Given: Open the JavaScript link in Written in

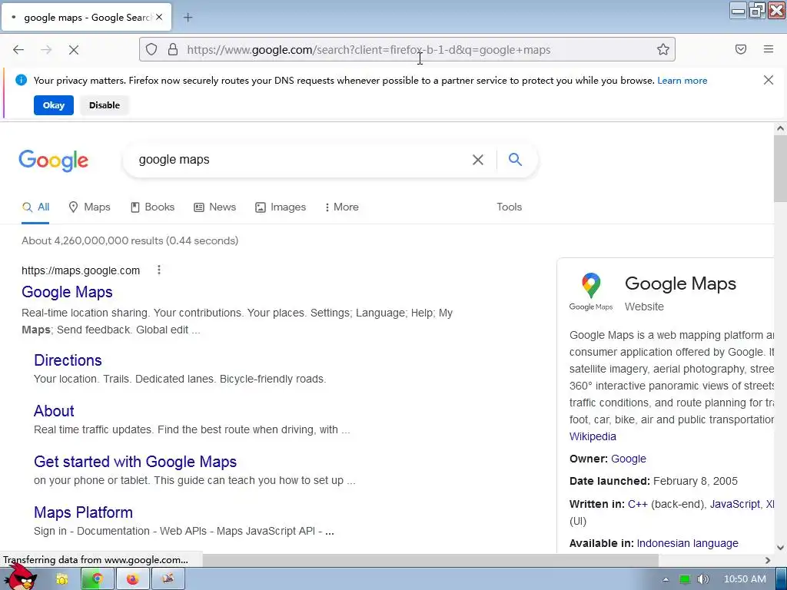Looking at the screenshot, I should (x=735, y=504).
